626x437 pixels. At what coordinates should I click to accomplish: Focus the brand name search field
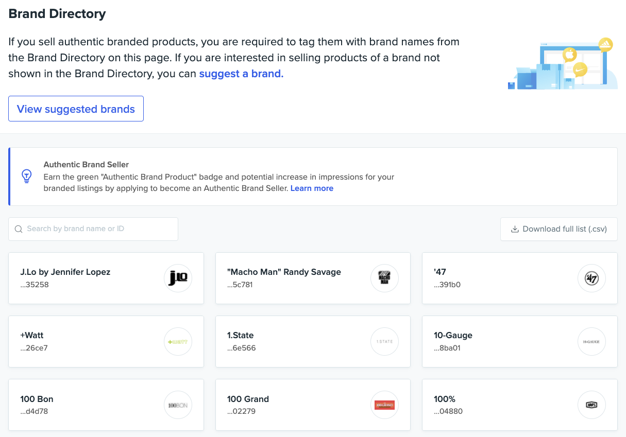click(98, 229)
